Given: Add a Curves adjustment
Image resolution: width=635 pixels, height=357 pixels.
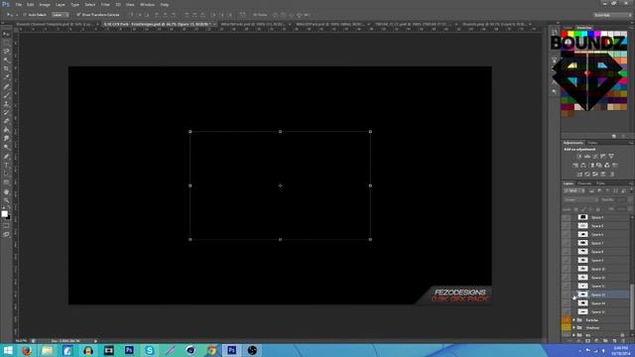Looking at the screenshot, I should pyautogui.click(x=595, y=157).
